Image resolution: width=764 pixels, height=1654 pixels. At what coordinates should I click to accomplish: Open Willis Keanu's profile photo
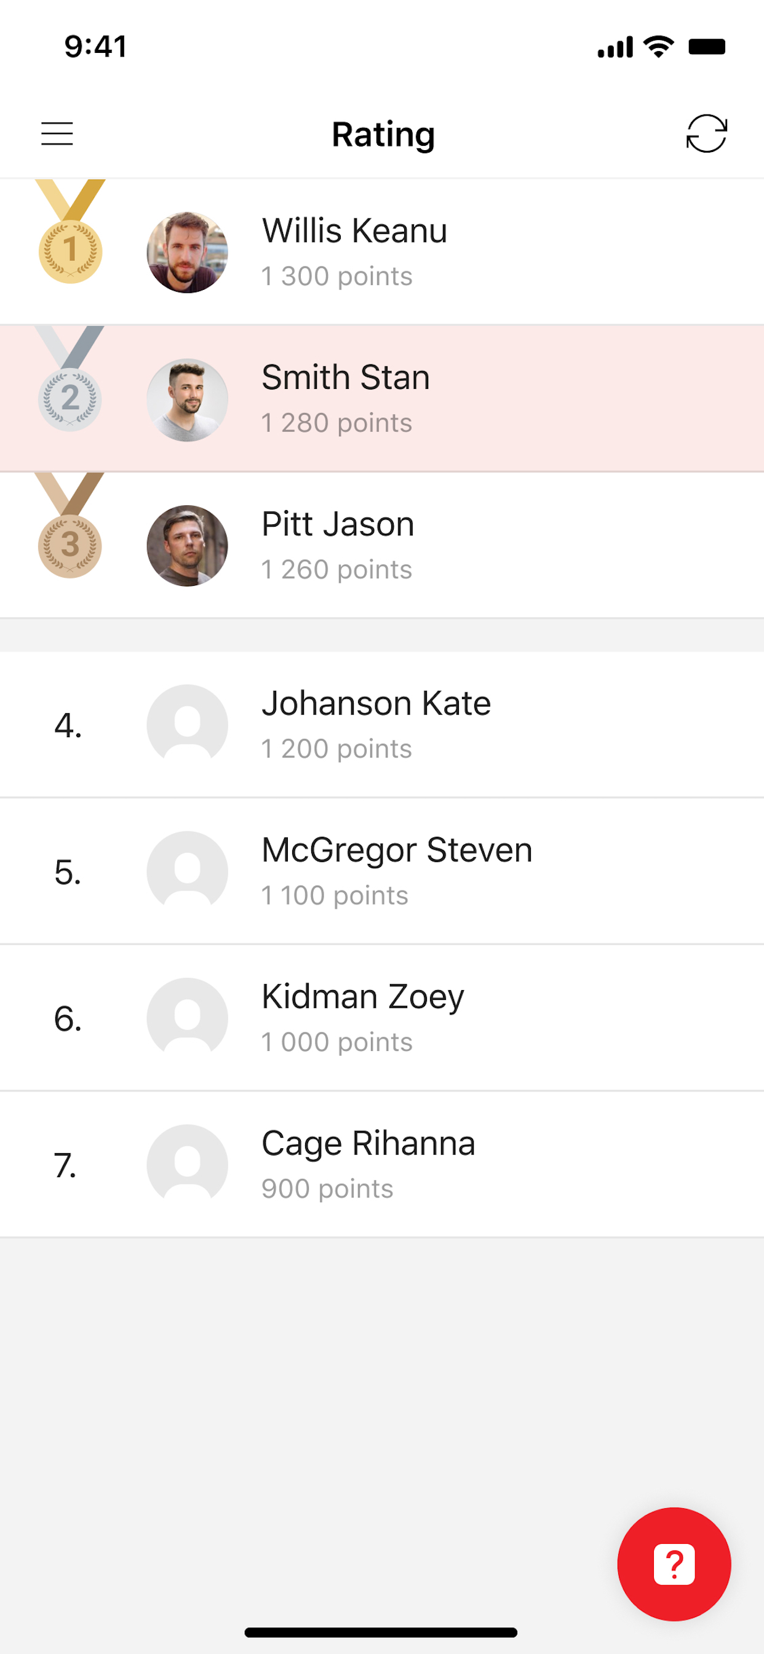(x=188, y=252)
